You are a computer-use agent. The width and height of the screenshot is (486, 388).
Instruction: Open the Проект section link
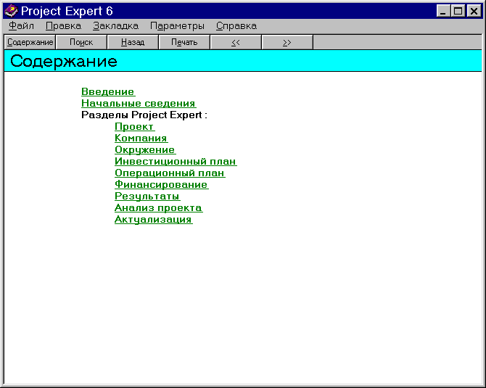(x=134, y=126)
